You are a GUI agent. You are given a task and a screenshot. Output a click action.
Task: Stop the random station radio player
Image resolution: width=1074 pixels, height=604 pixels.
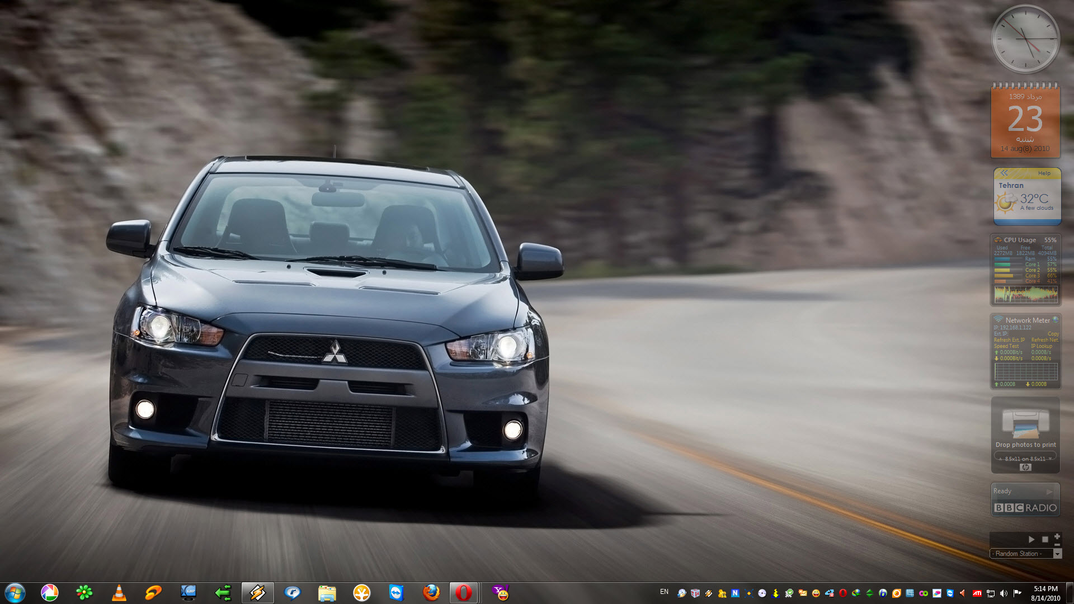1045,540
